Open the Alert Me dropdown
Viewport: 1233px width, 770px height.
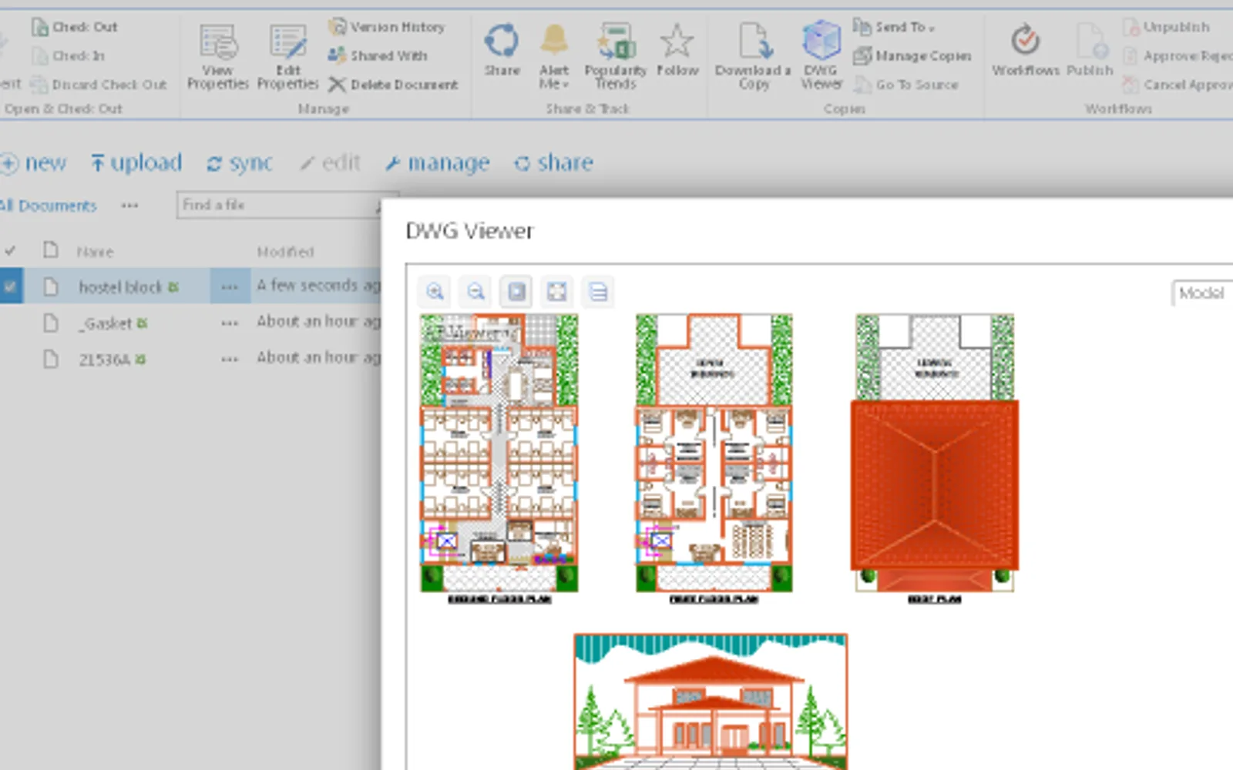[x=554, y=56]
